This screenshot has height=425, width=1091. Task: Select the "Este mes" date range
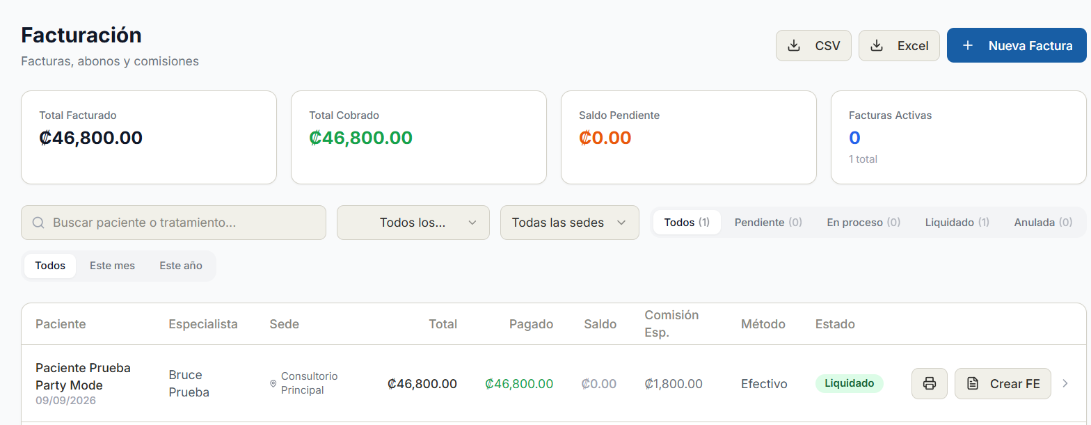[112, 266]
